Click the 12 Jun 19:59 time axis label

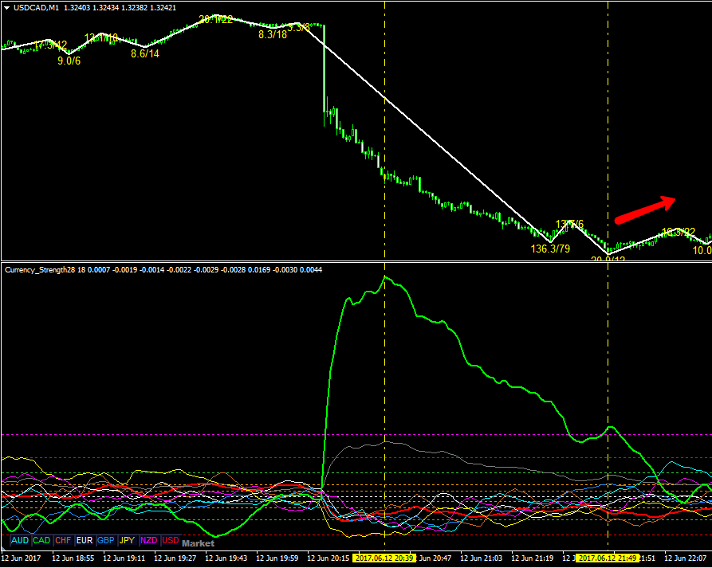click(277, 558)
